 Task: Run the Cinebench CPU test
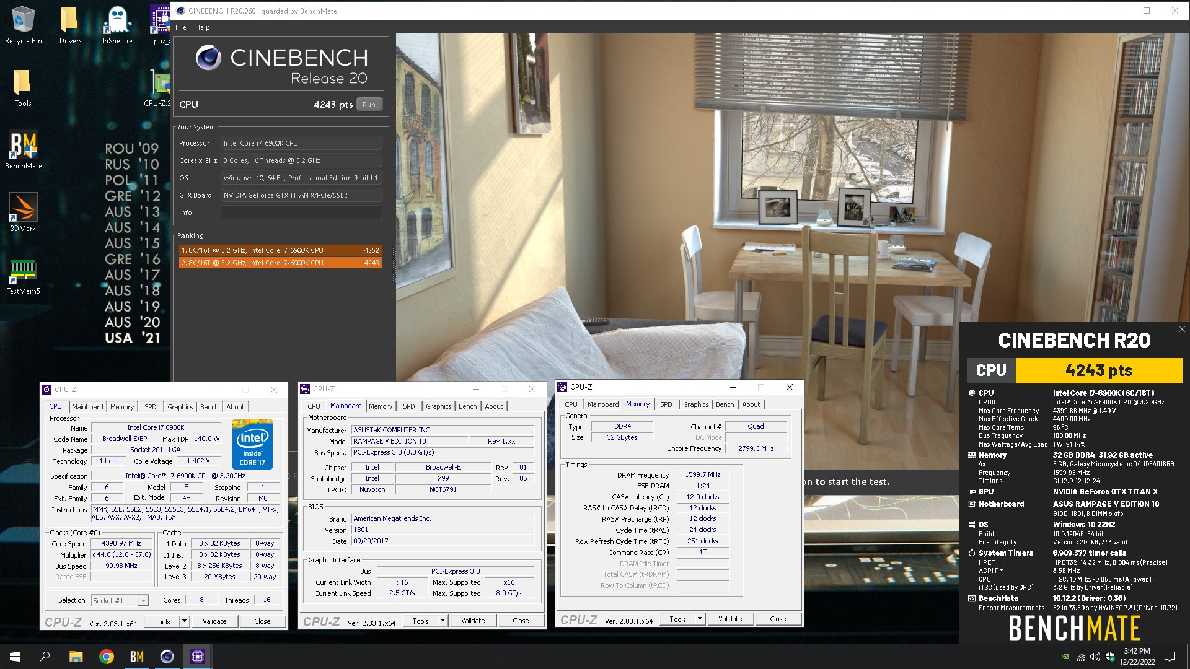tap(369, 105)
